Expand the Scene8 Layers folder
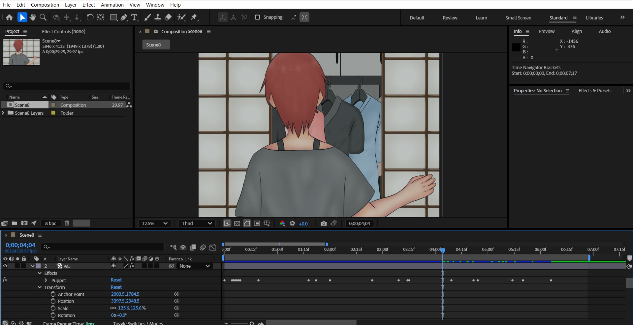The image size is (633, 325). click(3, 113)
